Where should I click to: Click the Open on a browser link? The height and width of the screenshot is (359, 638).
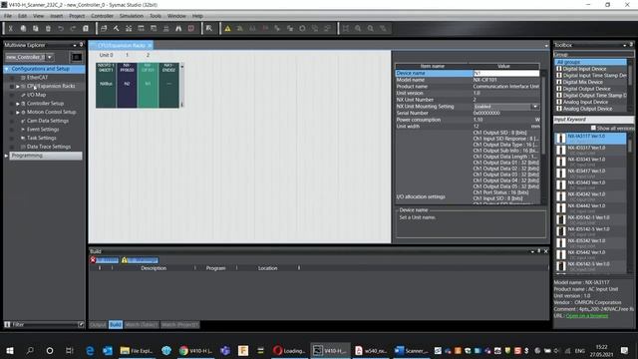(x=587, y=315)
